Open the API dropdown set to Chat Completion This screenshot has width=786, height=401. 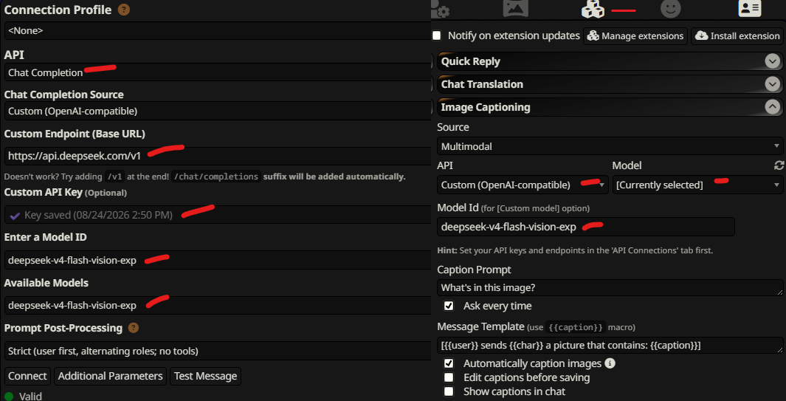(x=218, y=72)
